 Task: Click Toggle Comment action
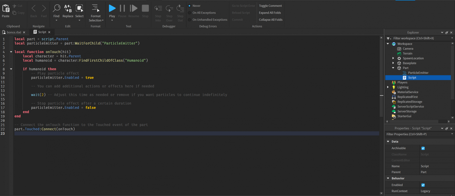point(270,6)
